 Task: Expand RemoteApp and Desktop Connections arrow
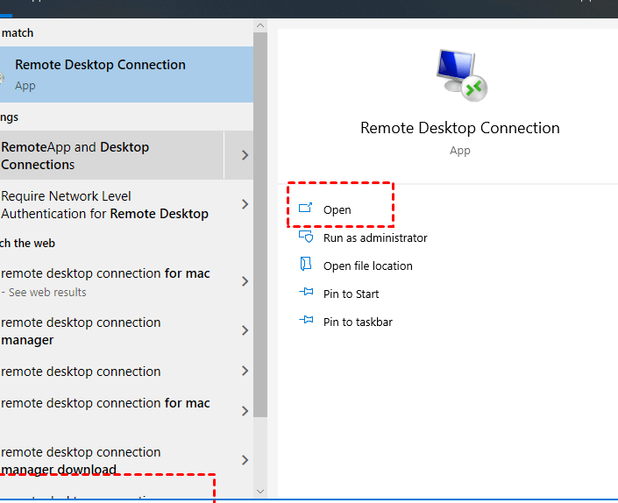[245, 155]
